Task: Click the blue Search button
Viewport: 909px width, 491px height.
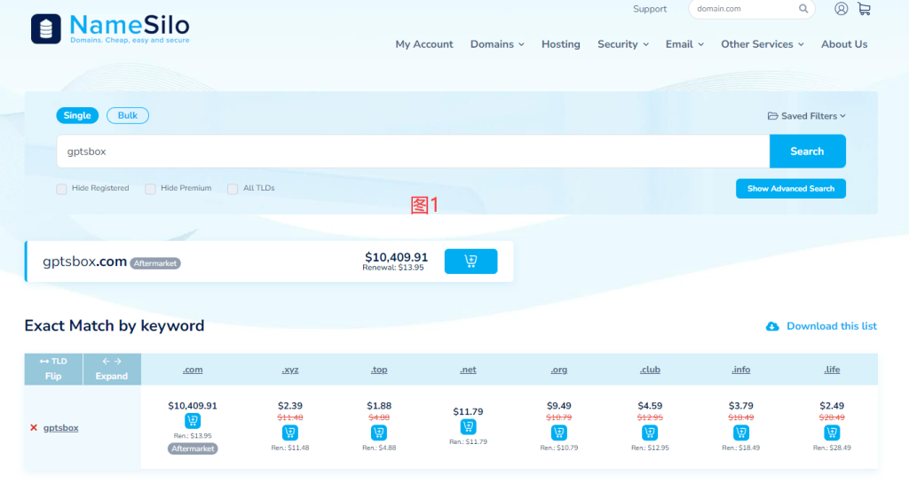Action: (x=807, y=152)
